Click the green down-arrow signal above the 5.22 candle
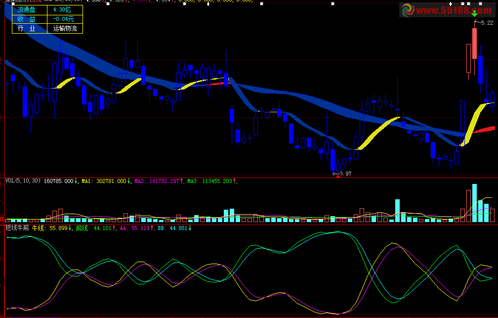Screen dimensions: 498x318 (474, 14)
